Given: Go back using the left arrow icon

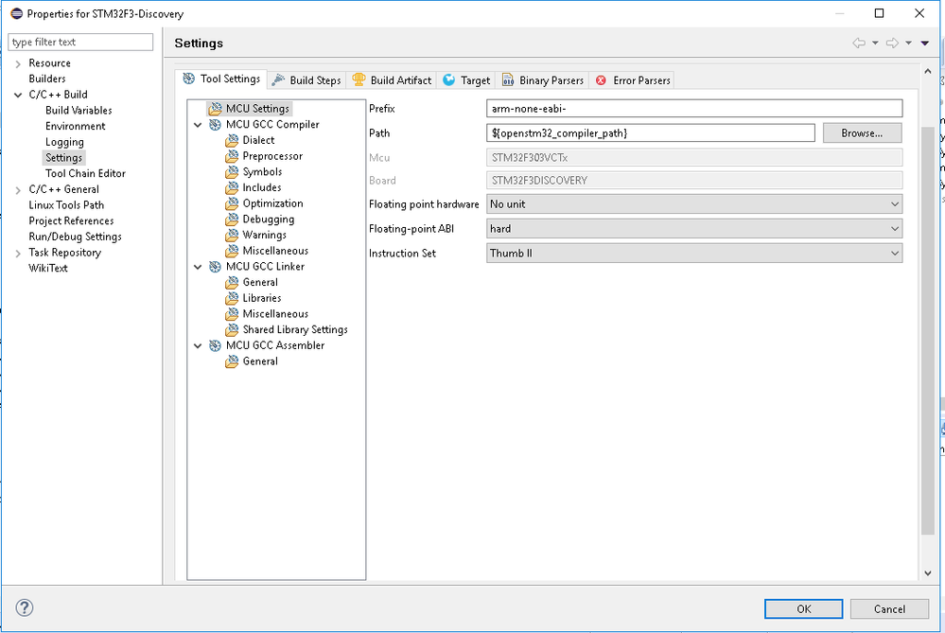Looking at the screenshot, I should pos(859,43).
